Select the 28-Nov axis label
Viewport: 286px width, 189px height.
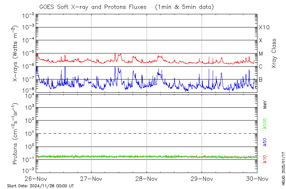[x=147, y=179]
